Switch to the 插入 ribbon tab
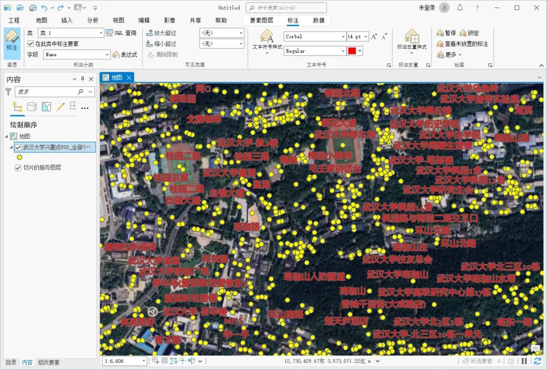This screenshot has width=547, height=370. click(x=67, y=21)
